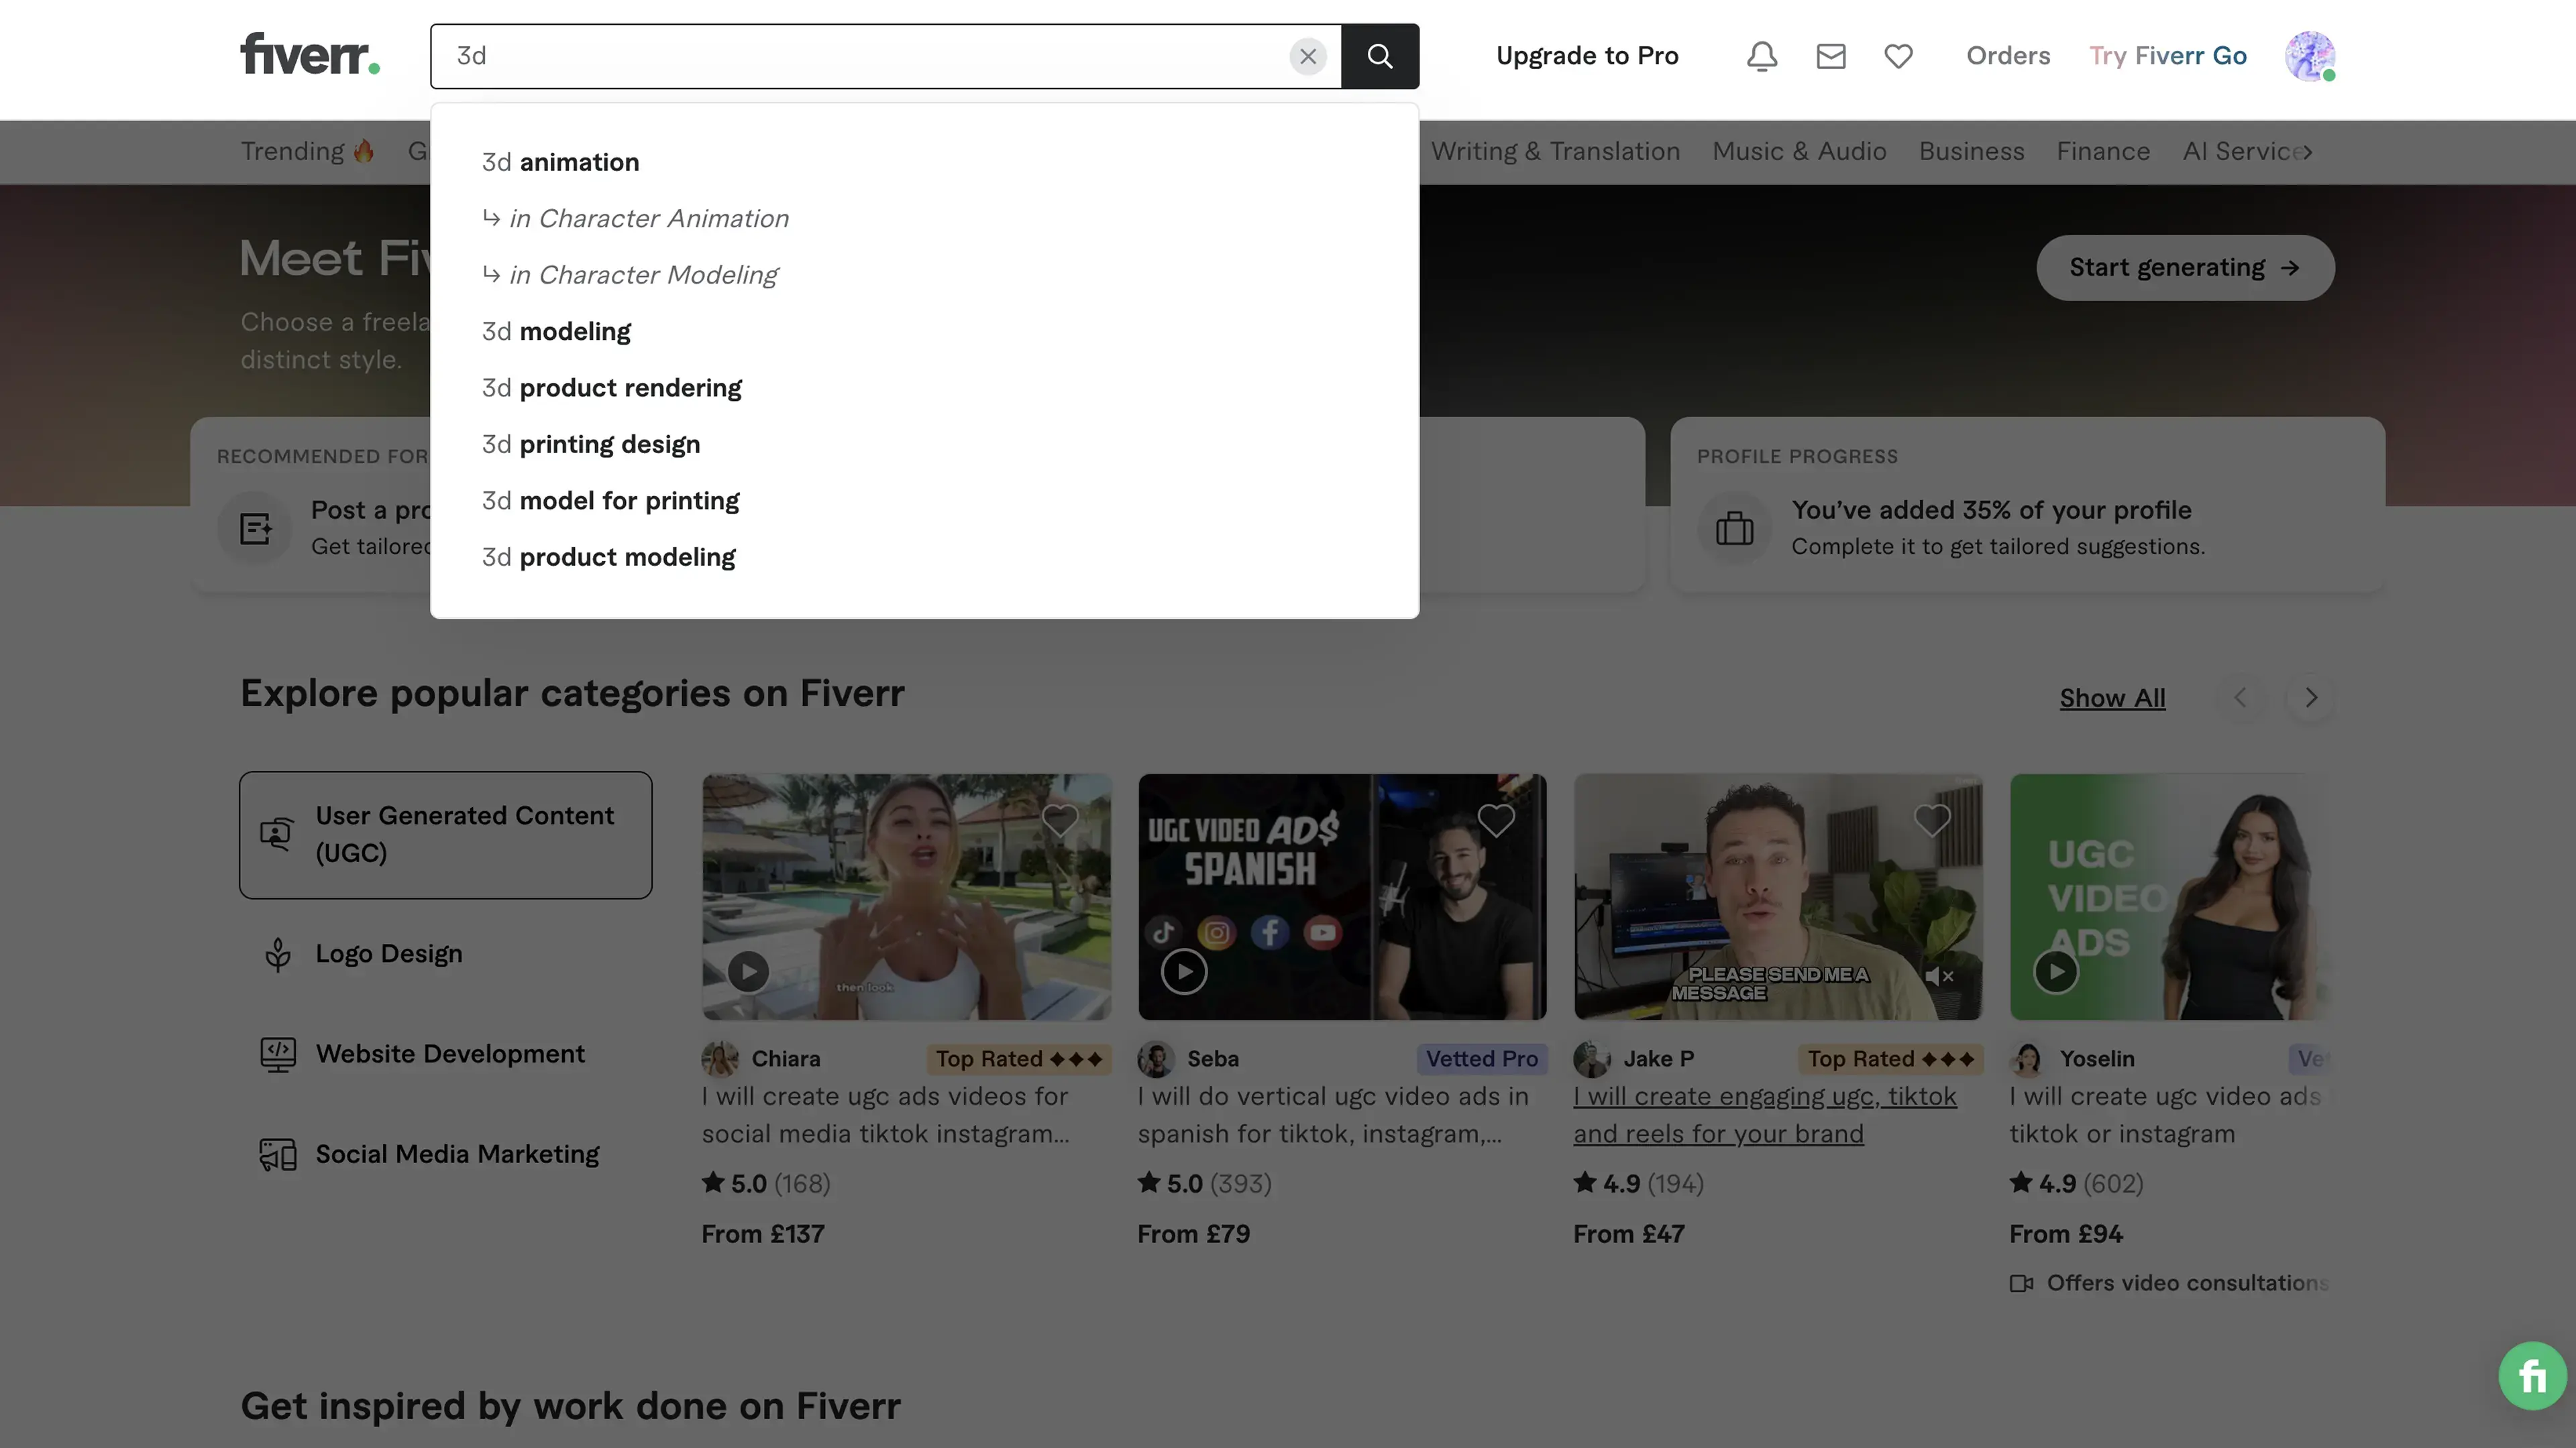Click the Start generating button
Viewport: 2576px width, 1448px height.
click(x=2185, y=268)
